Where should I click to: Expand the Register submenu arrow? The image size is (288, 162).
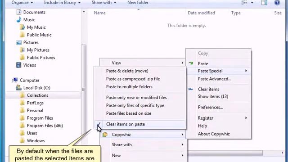pyautogui.click(x=246, y=118)
